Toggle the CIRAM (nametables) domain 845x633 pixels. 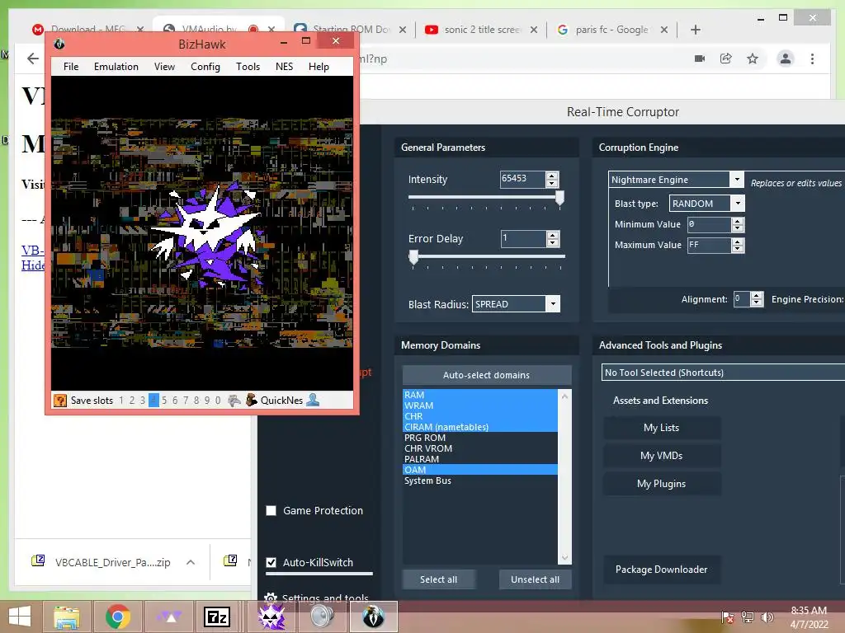(x=480, y=427)
